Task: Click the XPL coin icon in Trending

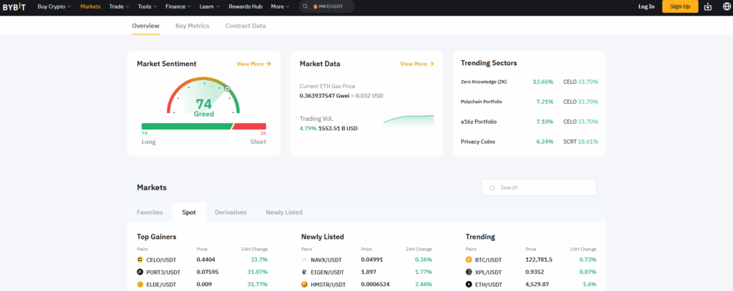Action: (x=469, y=272)
